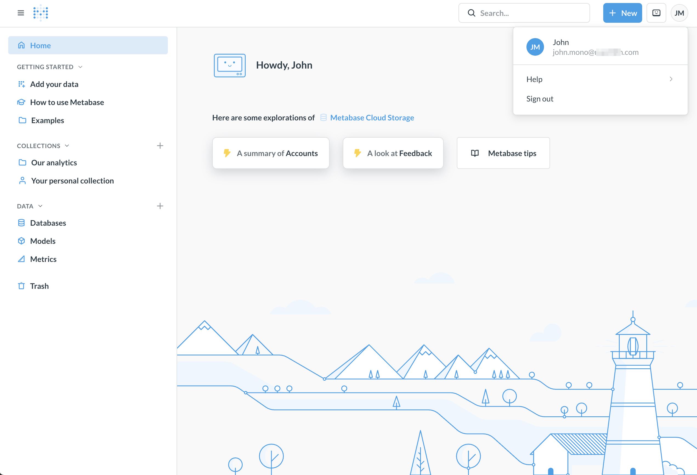Image resolution: width=697 pixels, height=475 pixels.
Task: Select Sign out from user menu
Action: tap(540, 99)
